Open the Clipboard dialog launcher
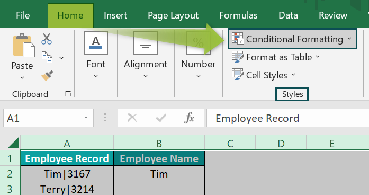The height and width of the screenshot is (195, 369). (68, 94)
